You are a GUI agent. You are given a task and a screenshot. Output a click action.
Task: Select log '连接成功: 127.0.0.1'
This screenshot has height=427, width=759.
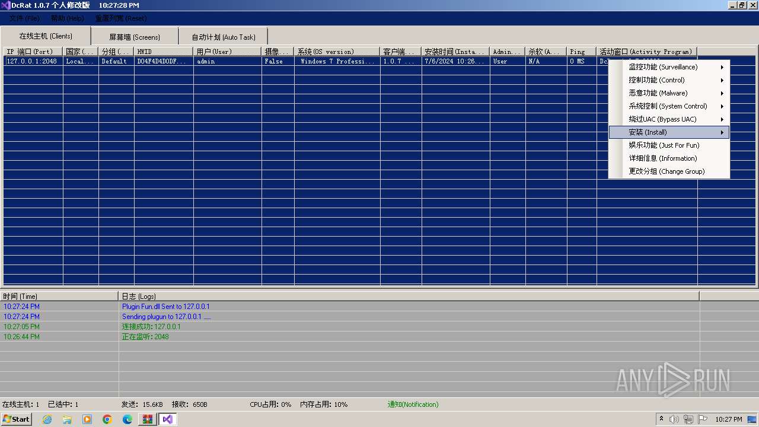pos(151,327)
